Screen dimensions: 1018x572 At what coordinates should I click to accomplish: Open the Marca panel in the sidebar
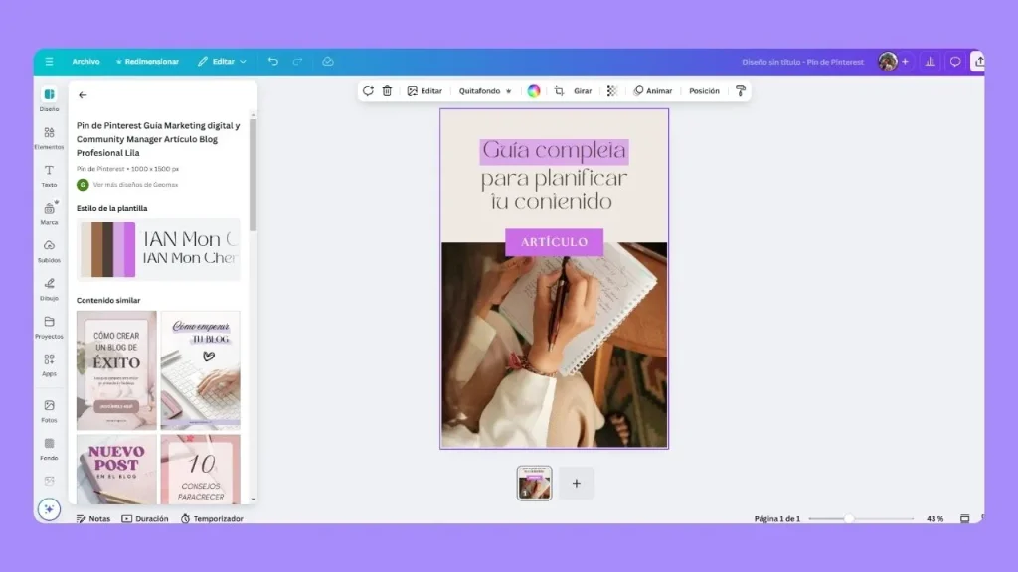[x=48, y=213]
